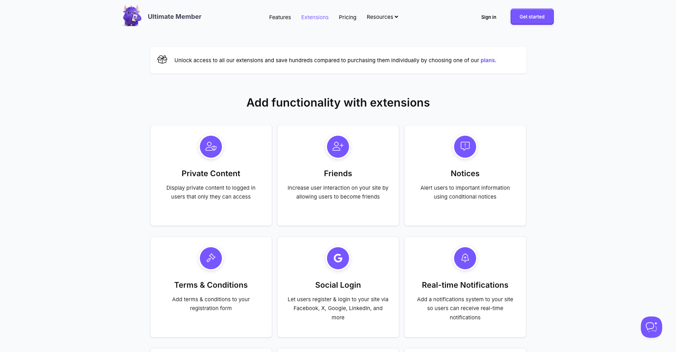Click the Get started button
676x352 pixels.
[532, 16]
